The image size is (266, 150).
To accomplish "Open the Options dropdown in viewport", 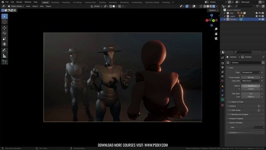I will [213, 10].
